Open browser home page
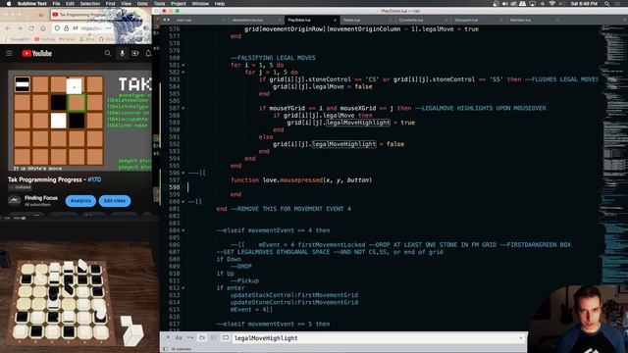Image resolution: width=628 pixels, height=353 pixels. [43, 28]
